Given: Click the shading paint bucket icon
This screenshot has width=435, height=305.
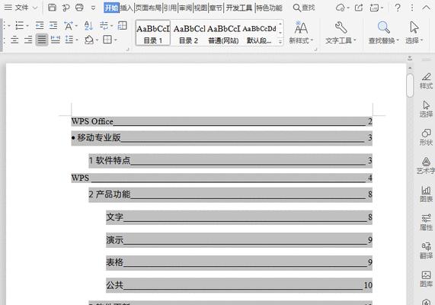Looking at the screenshot, I should (x=89, y=40).
